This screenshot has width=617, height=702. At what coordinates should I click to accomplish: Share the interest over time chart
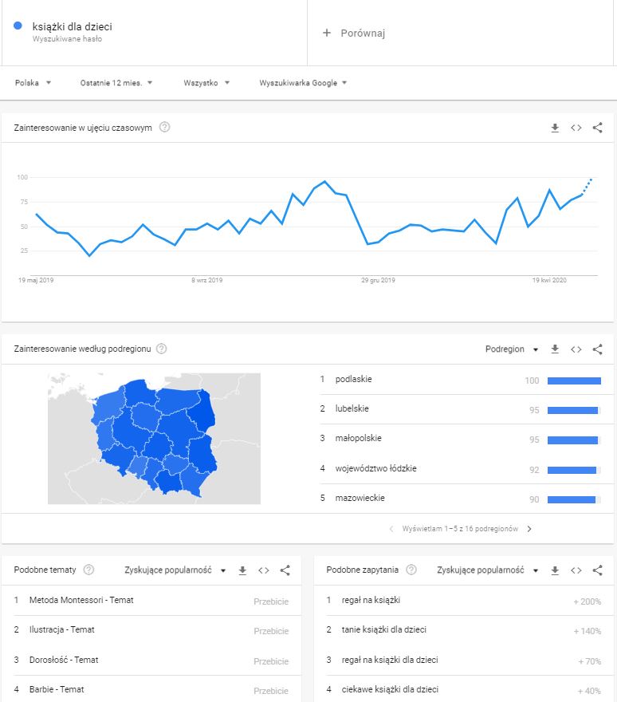point(598,128)
